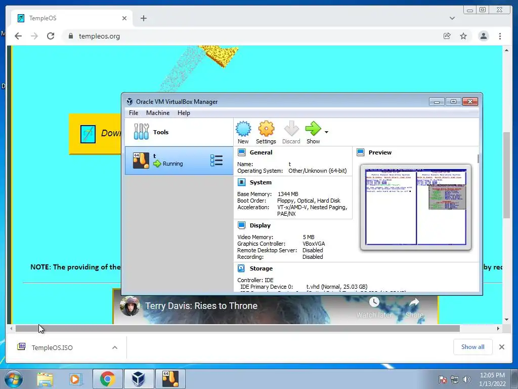Screen dimensions: 518x389
Task: Reload the templeos.org page
Action: click(x=51, y=36)
